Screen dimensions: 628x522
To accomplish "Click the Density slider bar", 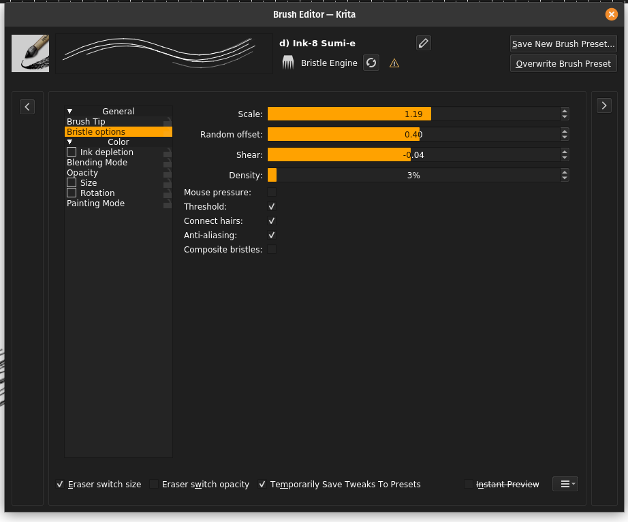I will [x=413, y=176].
